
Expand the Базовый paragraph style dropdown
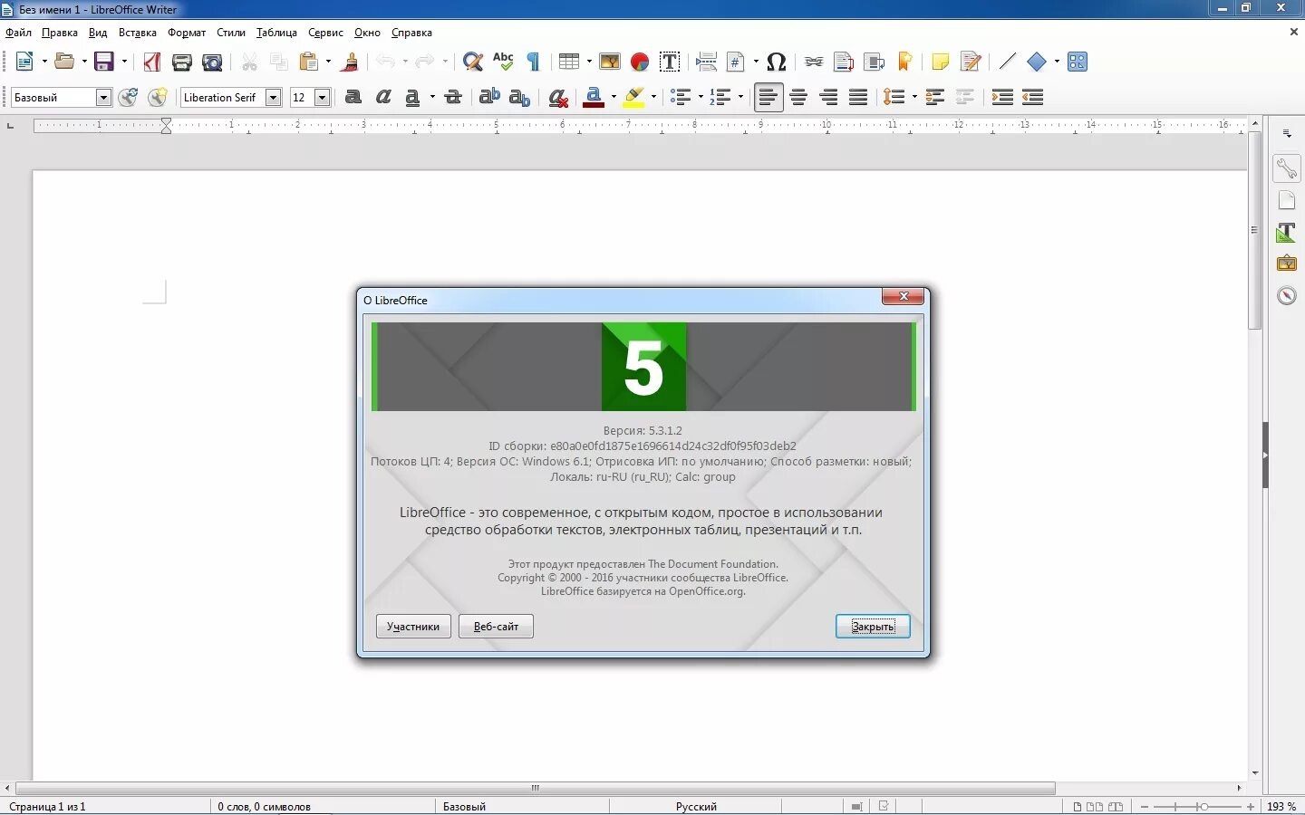coord(103,98)
